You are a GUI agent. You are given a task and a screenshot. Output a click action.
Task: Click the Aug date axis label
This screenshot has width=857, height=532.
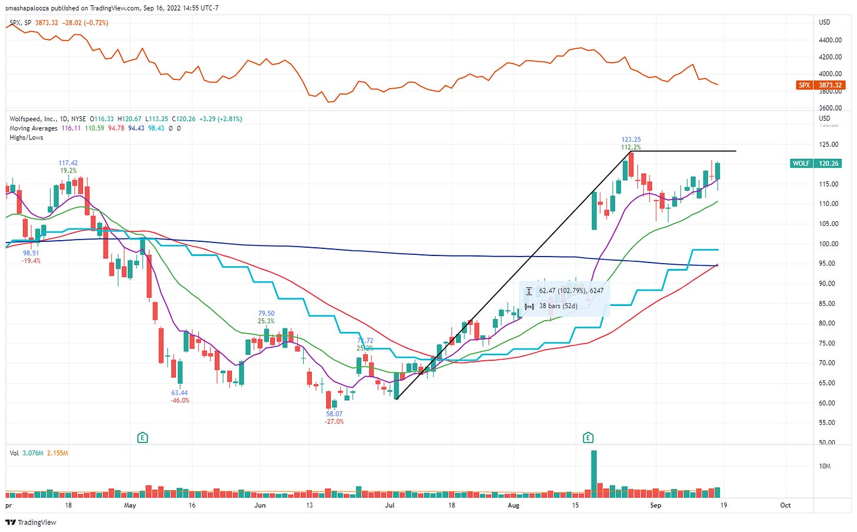point(513,505)
